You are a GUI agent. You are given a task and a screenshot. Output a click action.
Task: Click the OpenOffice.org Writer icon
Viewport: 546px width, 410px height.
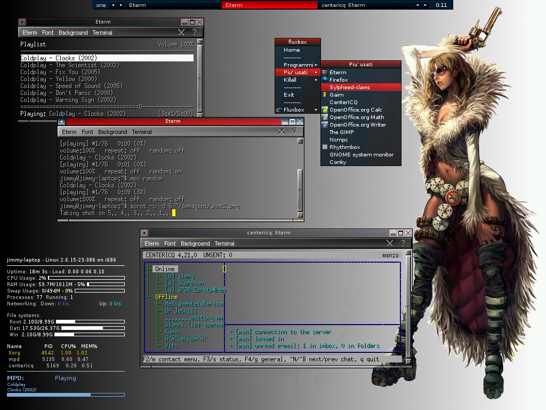point(325,124)
